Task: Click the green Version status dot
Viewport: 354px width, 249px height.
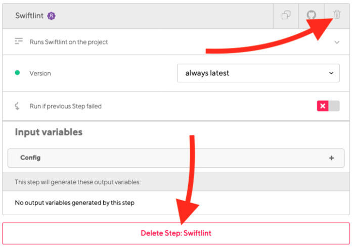Action: coord(17,73)
